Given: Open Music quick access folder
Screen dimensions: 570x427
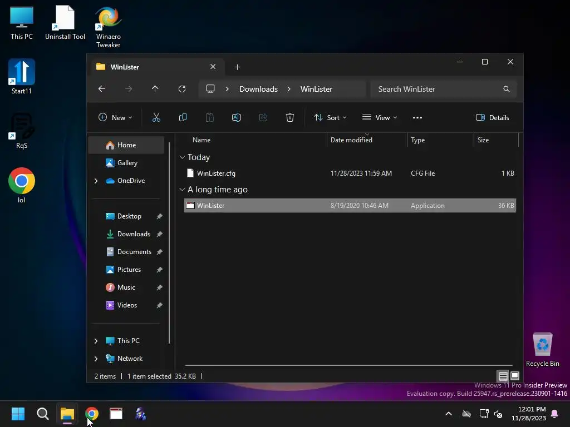Looking at the screenshot, I should click(126, 287).
